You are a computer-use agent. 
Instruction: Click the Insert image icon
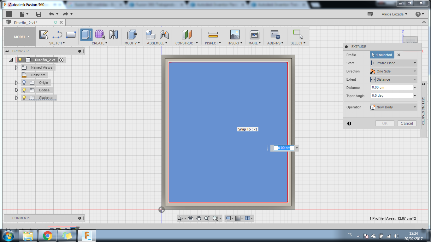(x=235, y=35)
